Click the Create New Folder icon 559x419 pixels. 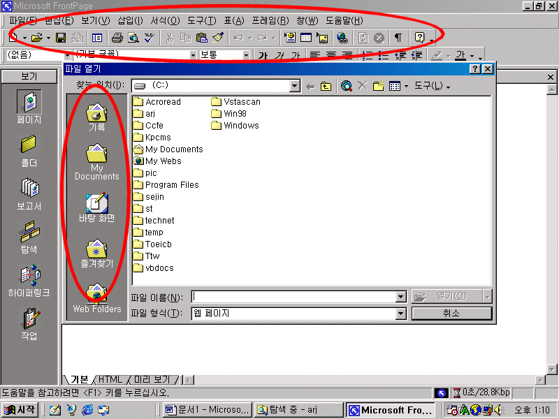378,86
